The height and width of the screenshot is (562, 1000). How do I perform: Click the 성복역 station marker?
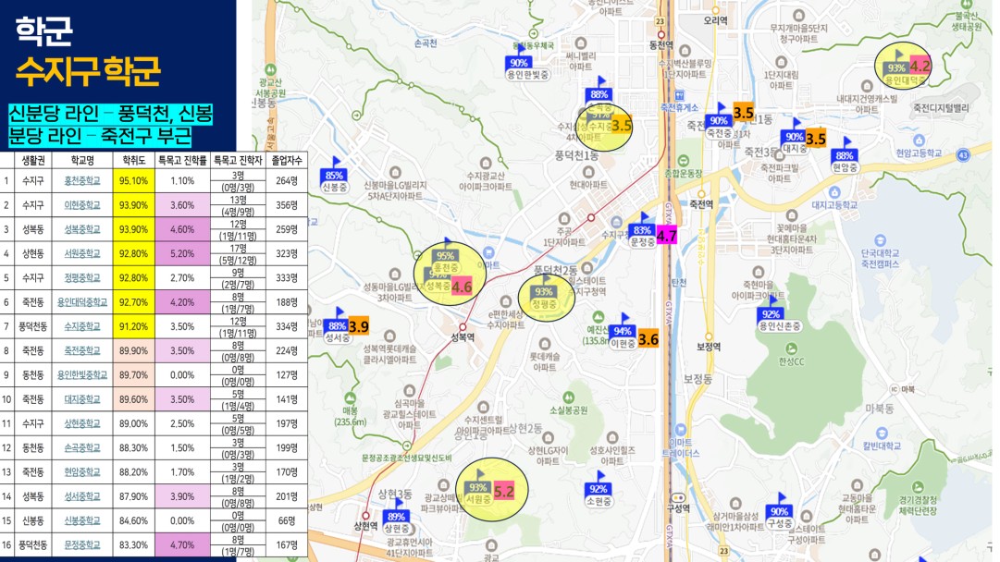click(463, 327)
